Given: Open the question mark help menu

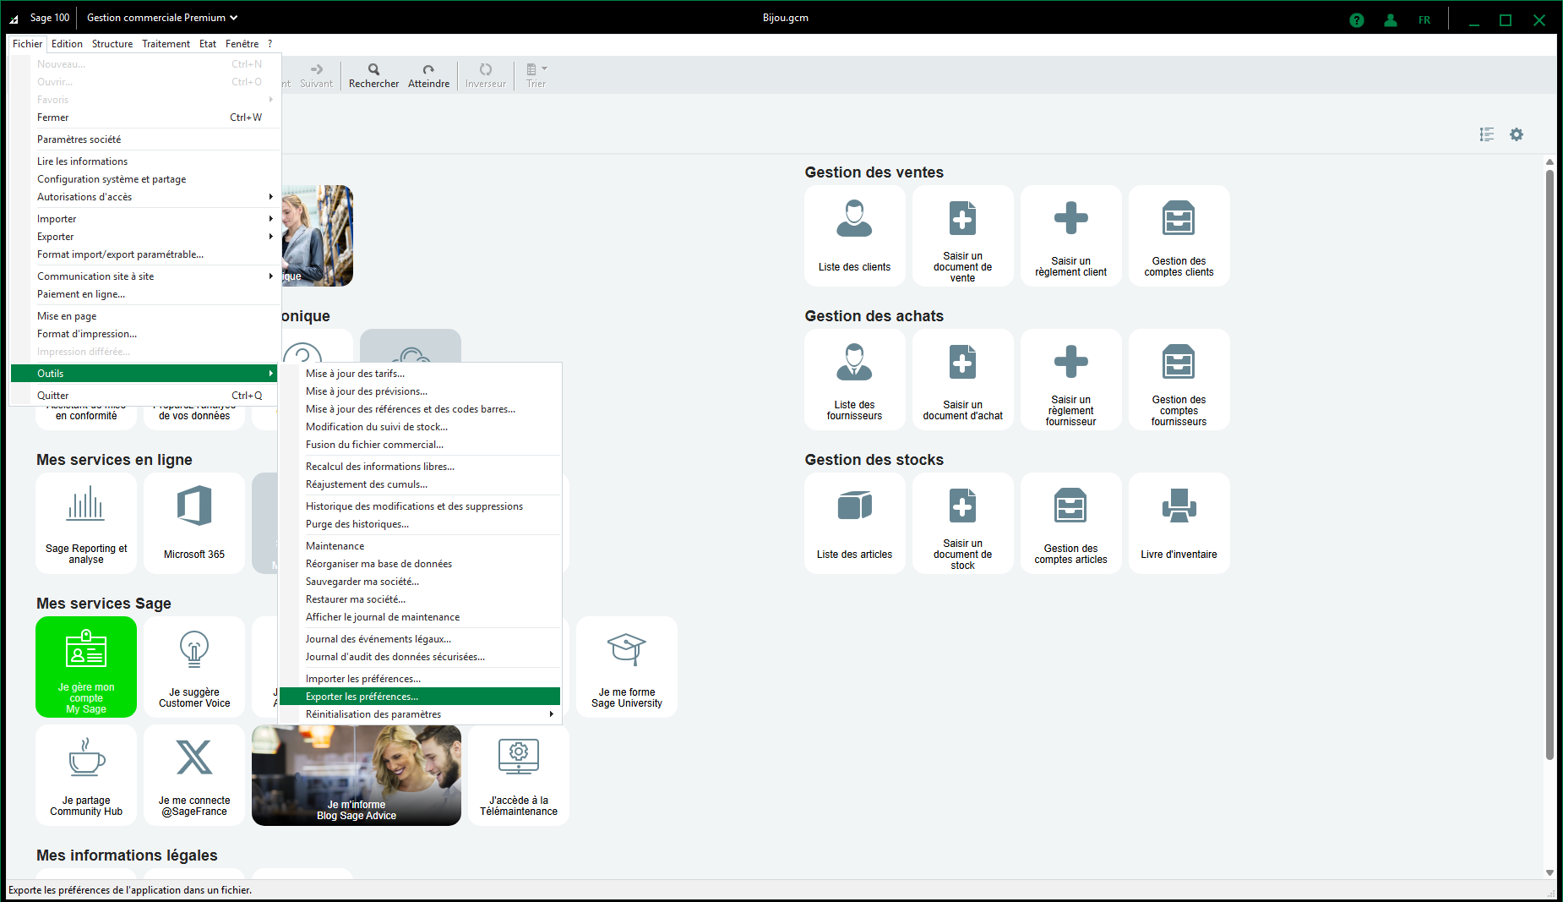Looking at the screenshot, I should [270, 44].
